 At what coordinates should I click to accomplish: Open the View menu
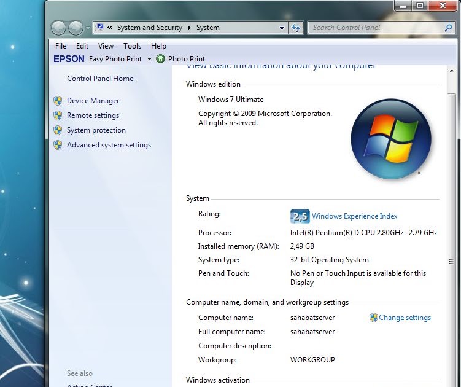(x=106, y=46)
